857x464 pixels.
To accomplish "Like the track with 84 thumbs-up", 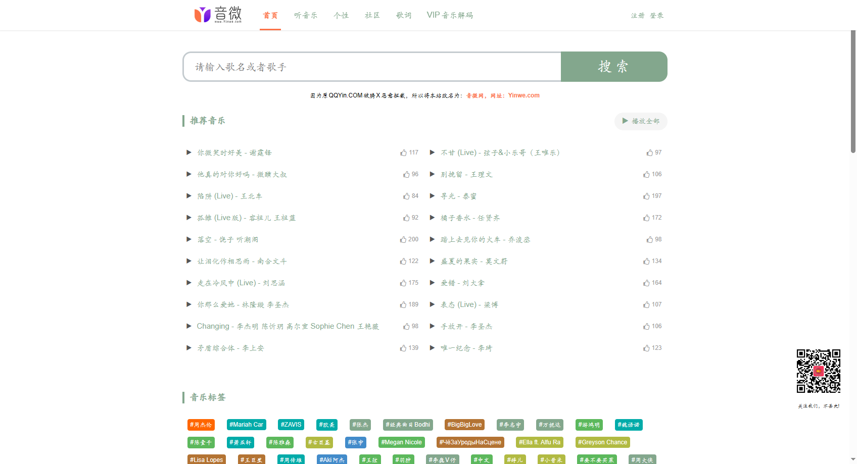I will (406, 196).
